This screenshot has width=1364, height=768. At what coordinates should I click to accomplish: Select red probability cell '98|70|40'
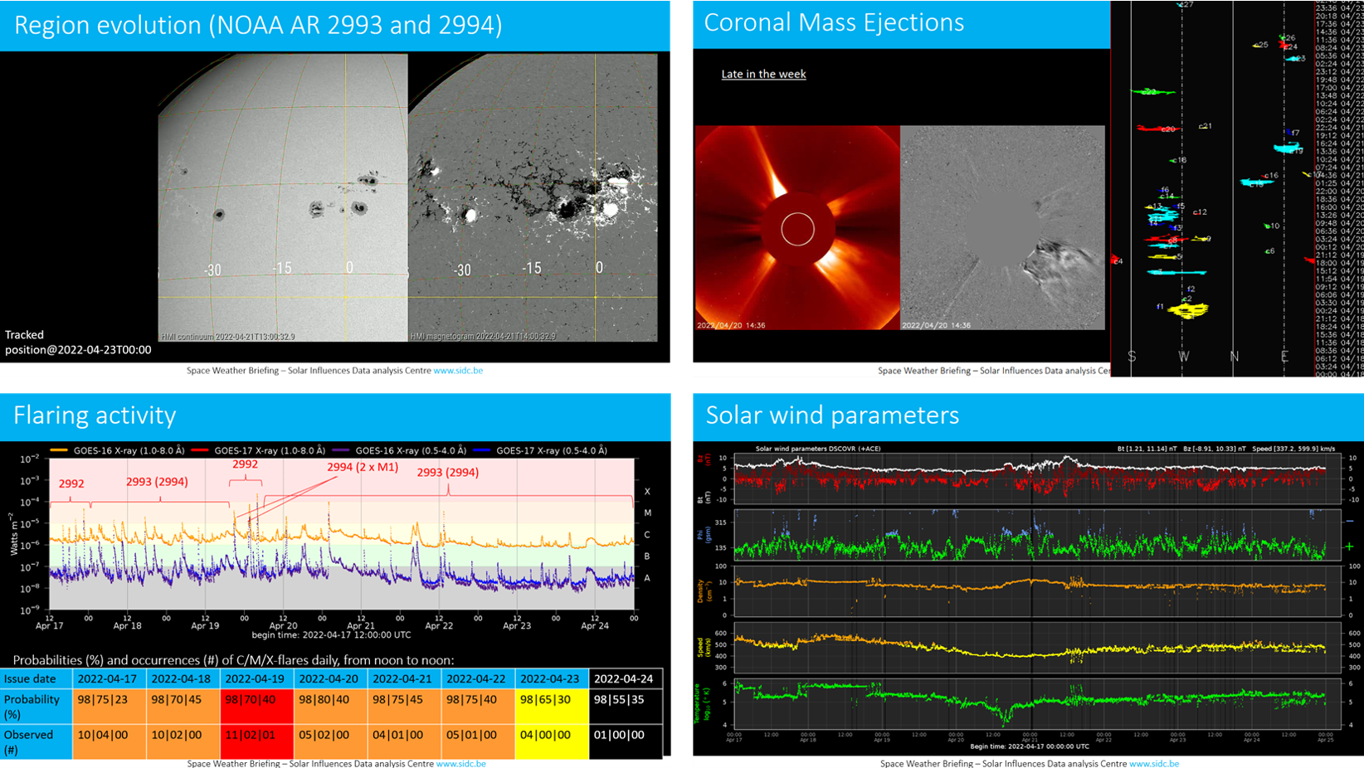pyautogui.click(x=257, y=707)
